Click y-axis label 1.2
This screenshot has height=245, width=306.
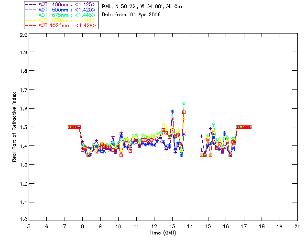click(23, 184)
